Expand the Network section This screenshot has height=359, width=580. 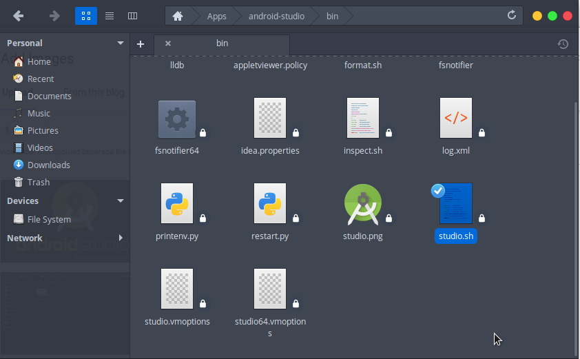click(x=121, y=238)
